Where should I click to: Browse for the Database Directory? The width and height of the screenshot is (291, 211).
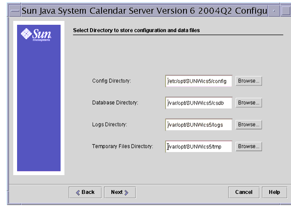point(249,103)
